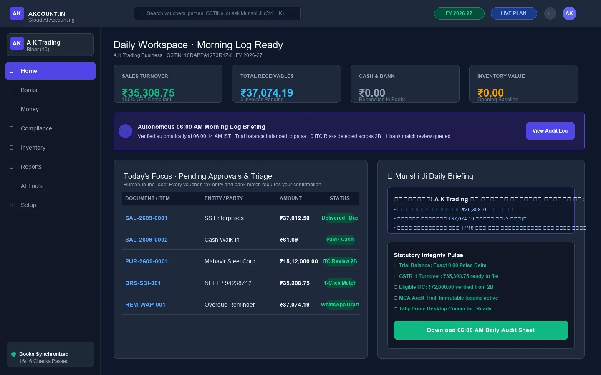
Task: Open the Compliance section
Action: coord(50,128)
